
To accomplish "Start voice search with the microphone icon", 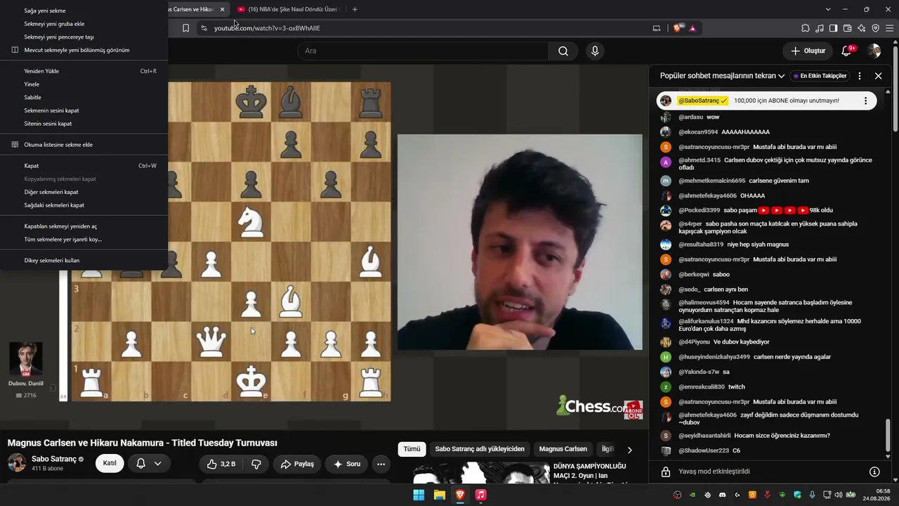I will pos(595,51).
